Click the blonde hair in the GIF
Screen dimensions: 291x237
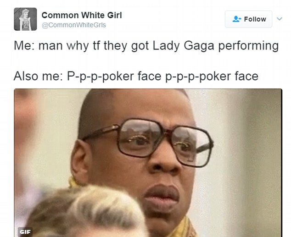coord(87,211)
